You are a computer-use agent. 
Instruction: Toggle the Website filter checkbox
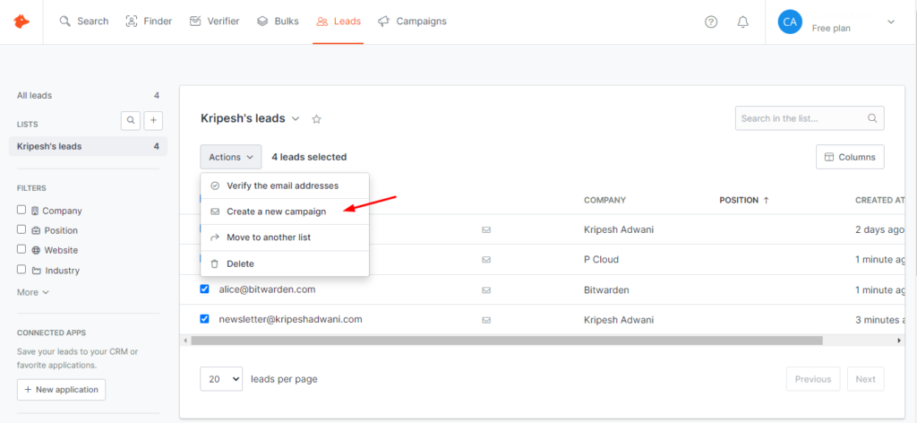pos(21,250)
